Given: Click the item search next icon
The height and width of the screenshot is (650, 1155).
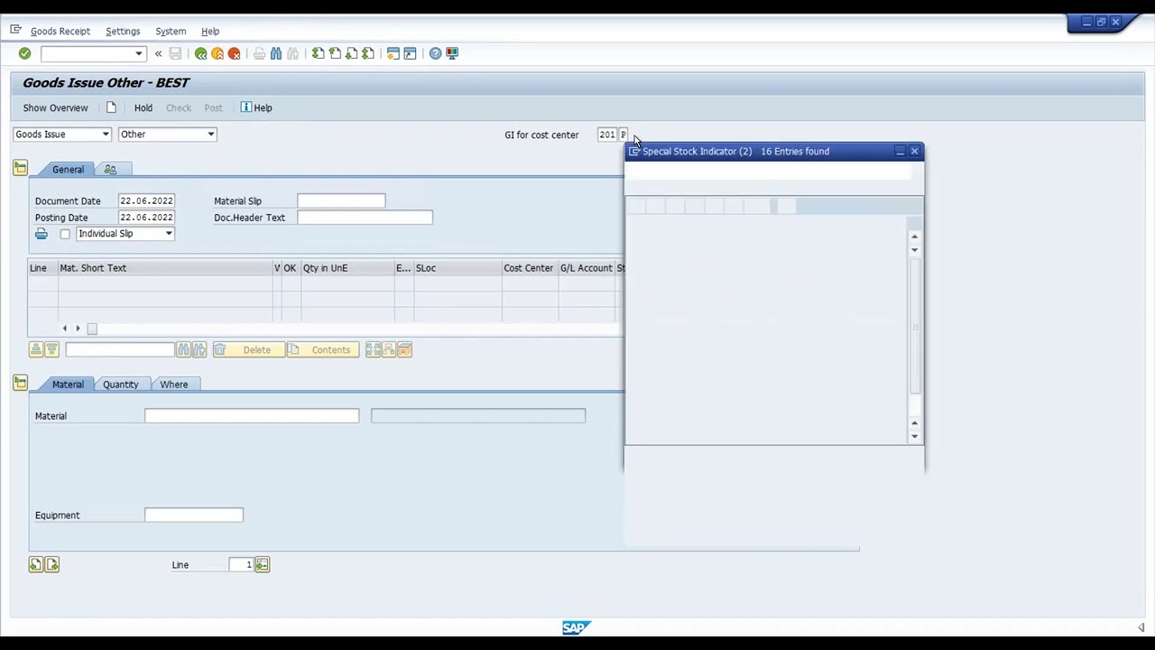Looking at the screenshot, I should pos(199,349).
